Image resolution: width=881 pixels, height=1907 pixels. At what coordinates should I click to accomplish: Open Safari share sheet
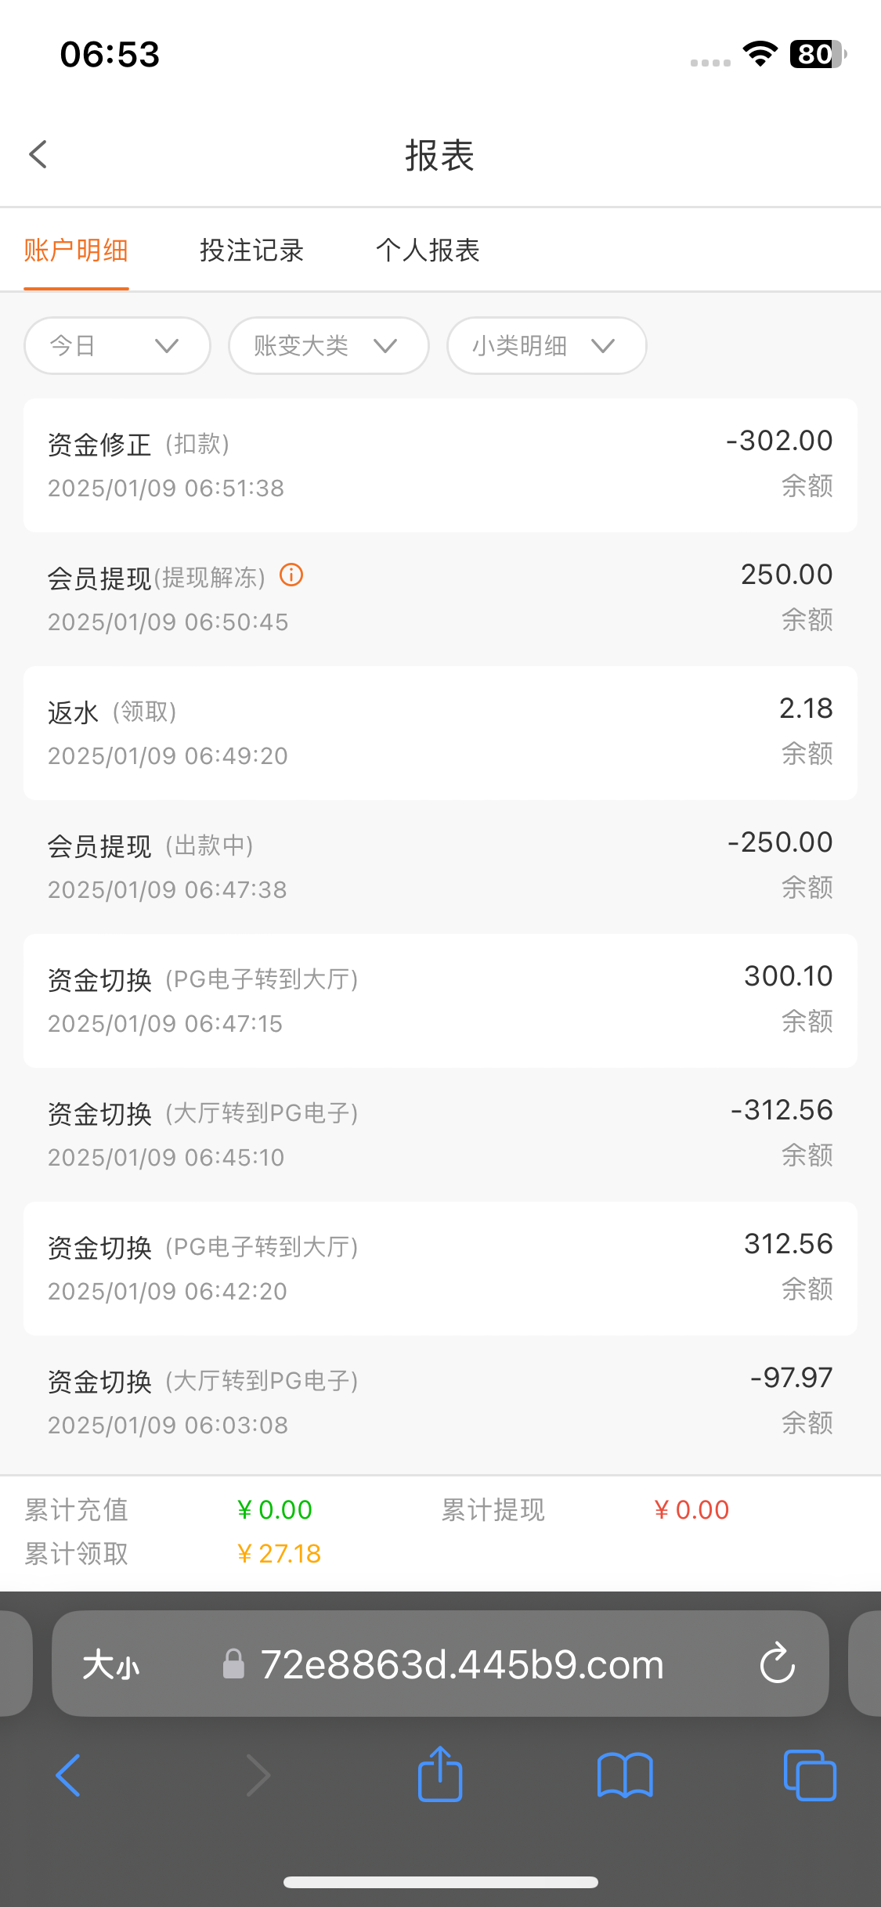click(440, 1775)
